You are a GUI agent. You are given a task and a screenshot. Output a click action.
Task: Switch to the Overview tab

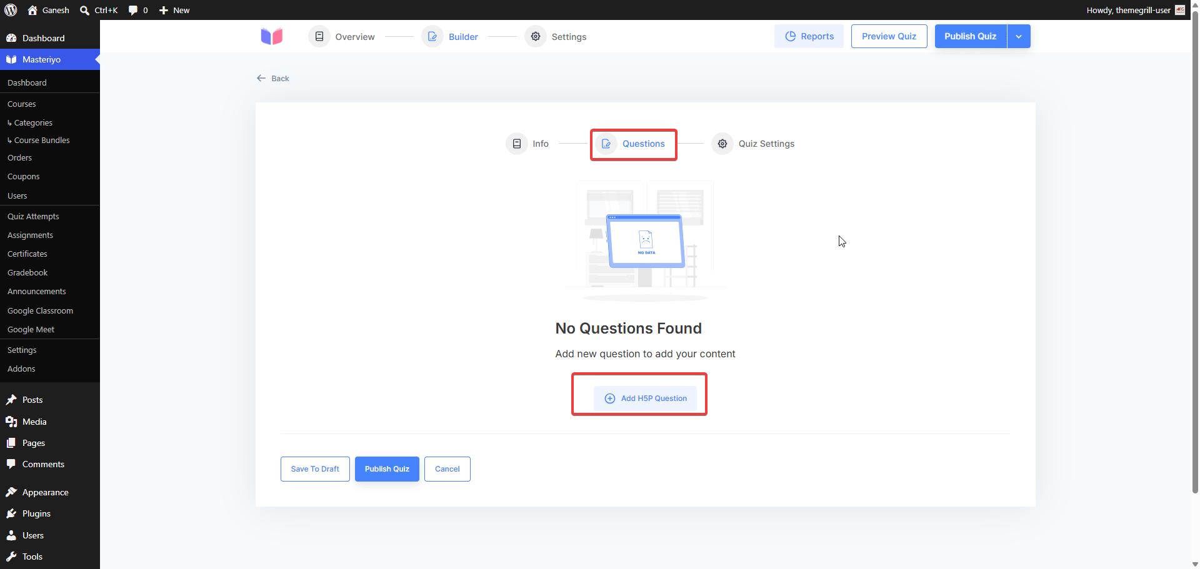click(341, 36)
